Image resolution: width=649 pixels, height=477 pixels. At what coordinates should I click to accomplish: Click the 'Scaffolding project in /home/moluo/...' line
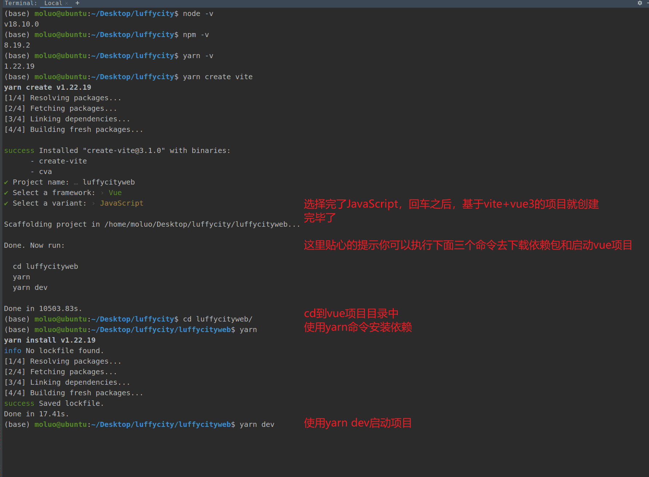pos(152,224)
